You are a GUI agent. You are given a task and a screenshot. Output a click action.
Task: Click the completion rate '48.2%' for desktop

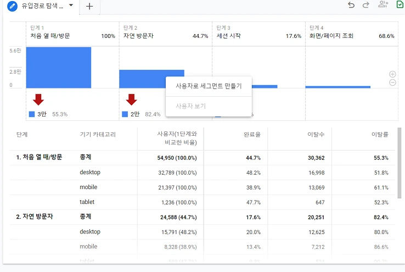[254, 173]
